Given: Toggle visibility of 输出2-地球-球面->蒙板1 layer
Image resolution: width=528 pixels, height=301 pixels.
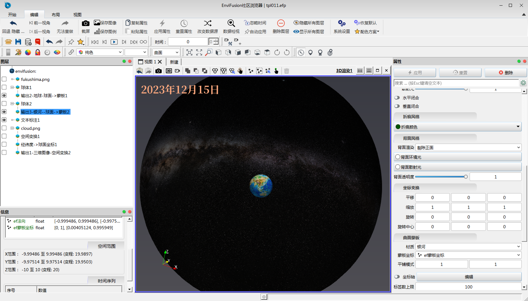Looking at the screenshot, I should tap(4, 95).
